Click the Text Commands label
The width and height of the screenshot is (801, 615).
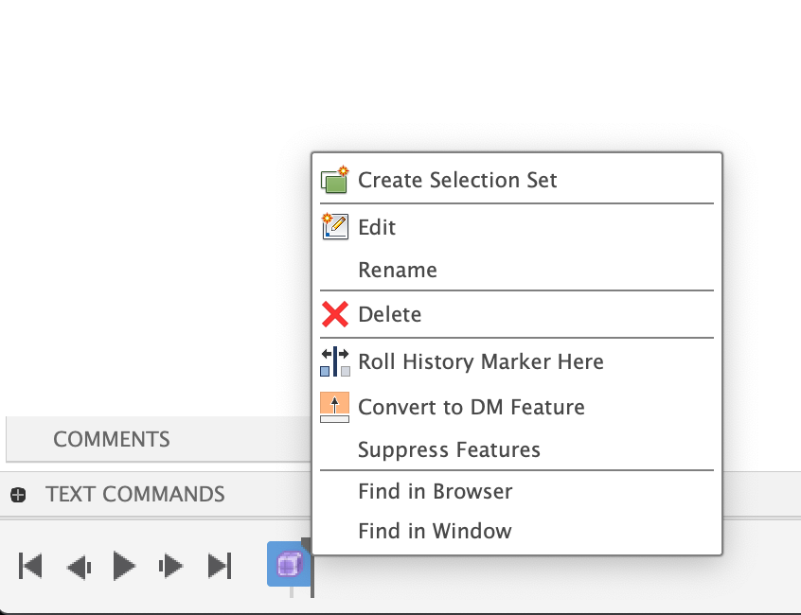[135, 494]
